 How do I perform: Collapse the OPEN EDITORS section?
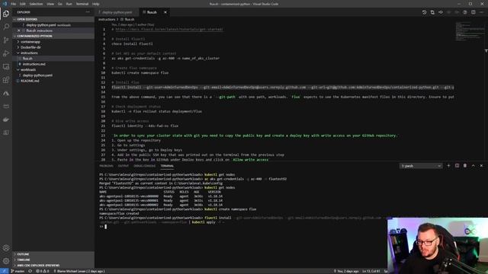(53, 19)
